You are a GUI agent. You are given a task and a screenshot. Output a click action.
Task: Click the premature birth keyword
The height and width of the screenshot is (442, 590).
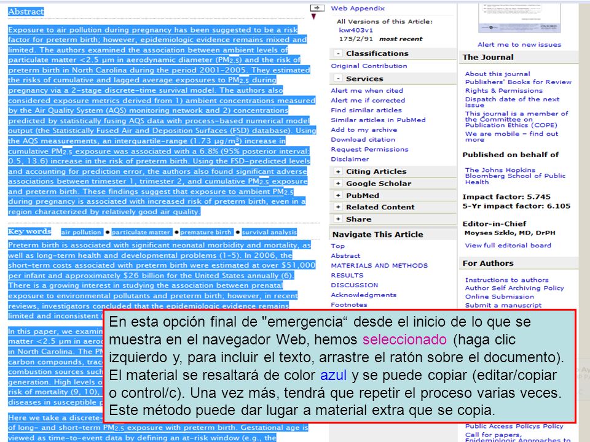(206, 232)
